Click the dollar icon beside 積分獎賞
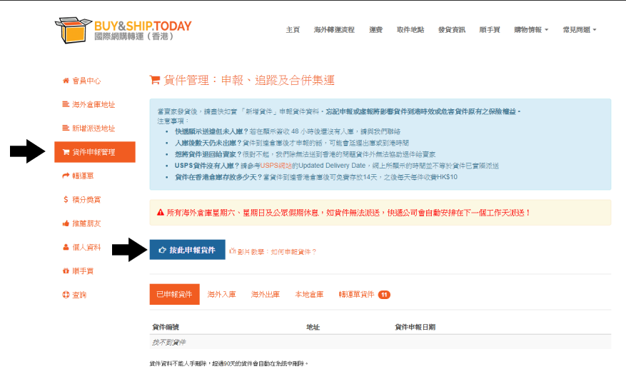The image size is (626, 384). coord(66,199)
